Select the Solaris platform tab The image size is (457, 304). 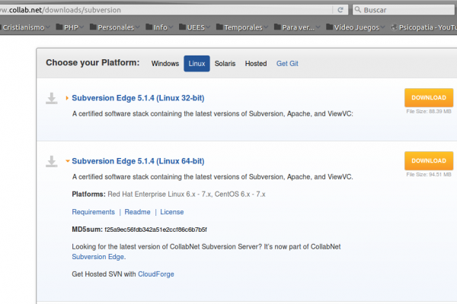click(225, 63)
